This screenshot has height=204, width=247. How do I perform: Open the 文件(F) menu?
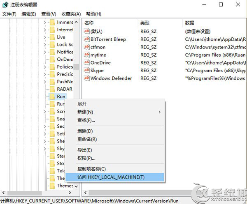click(x=9, y=14)
